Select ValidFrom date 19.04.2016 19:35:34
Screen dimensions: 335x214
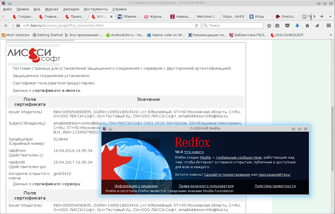pos(73,151)
